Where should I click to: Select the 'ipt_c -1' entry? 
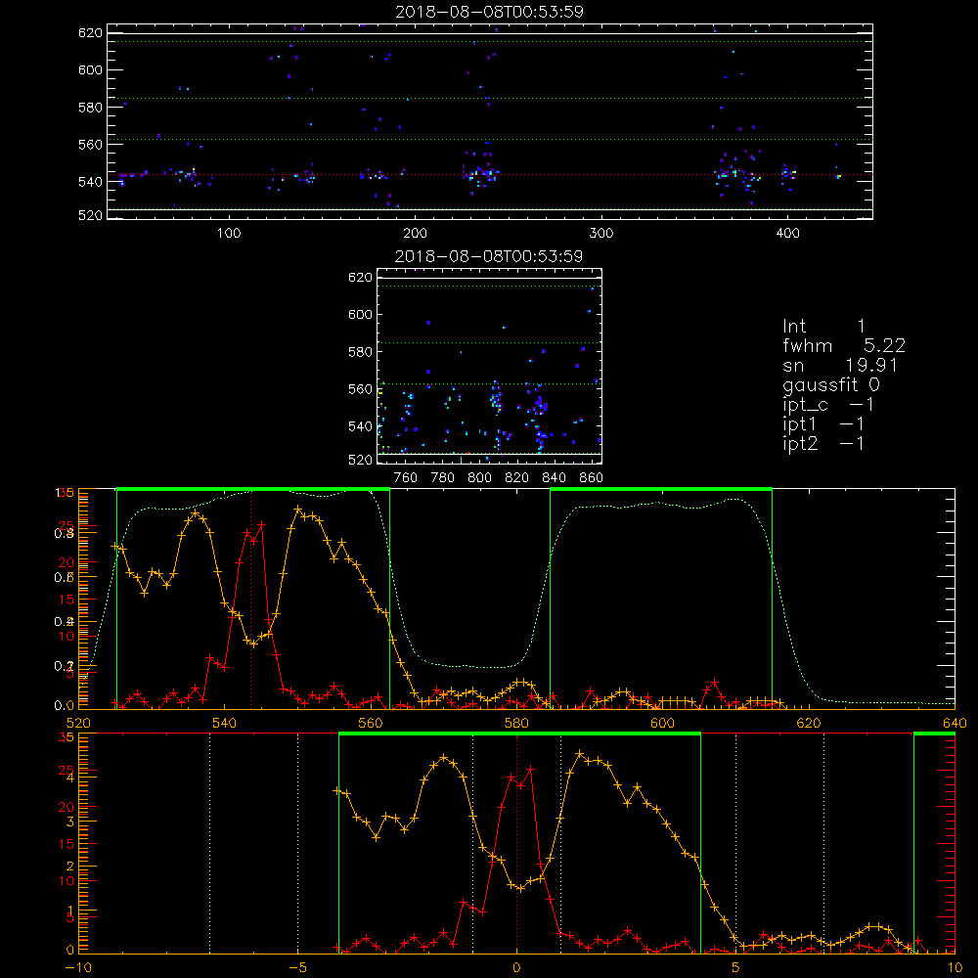(x=828, y=406)
